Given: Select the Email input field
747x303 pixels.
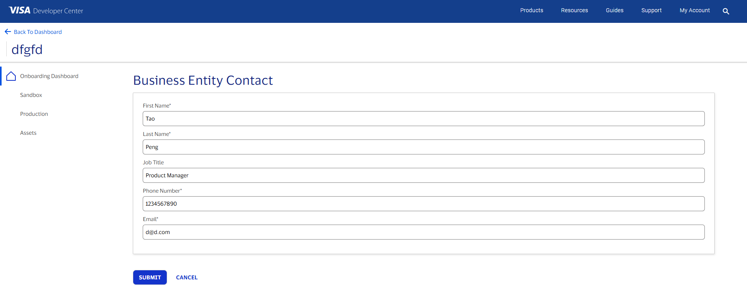Looking at the screenshot, I should tap(423, 232).
